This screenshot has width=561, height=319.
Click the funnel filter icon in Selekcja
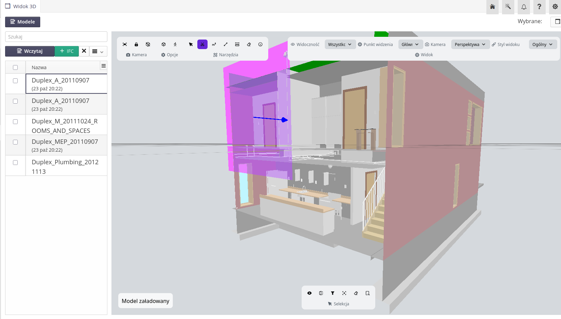(x=333, y=293)
